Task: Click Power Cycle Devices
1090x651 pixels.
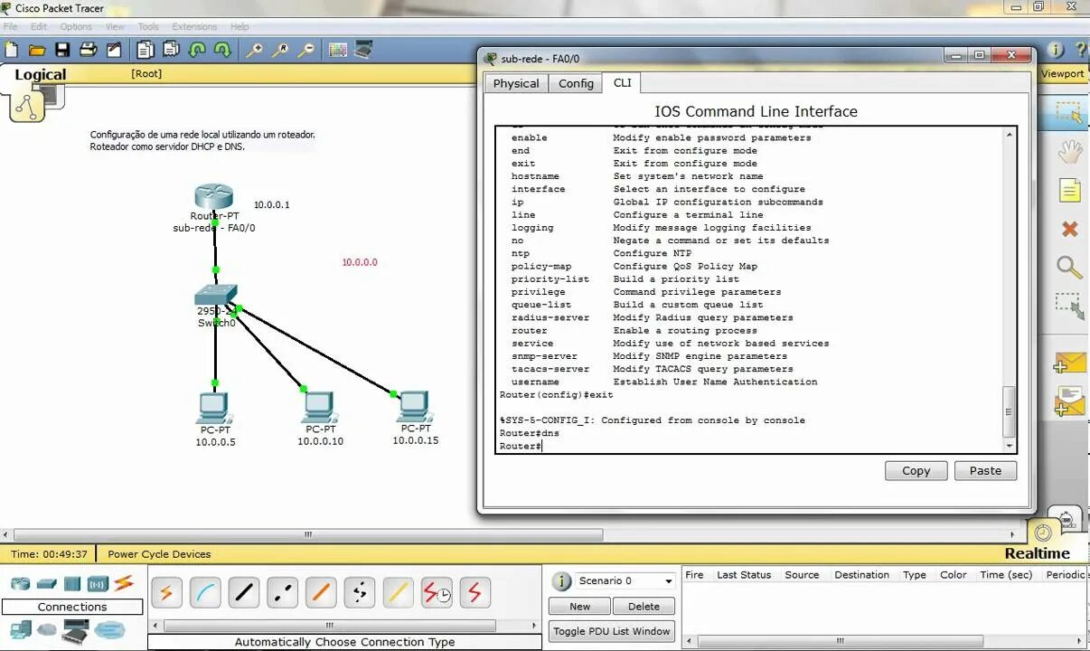Action: click(x=159, y=554)
